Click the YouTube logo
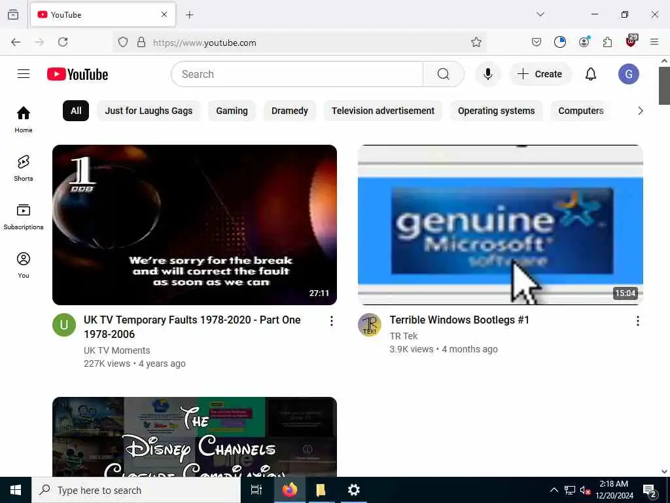The height and width of the screenshot is (503, 670). coord(77,74)
